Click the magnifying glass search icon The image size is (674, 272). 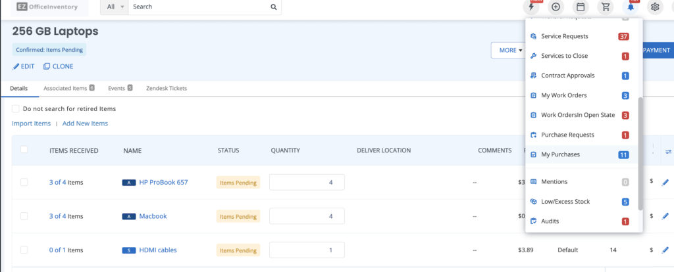(273, 7)
